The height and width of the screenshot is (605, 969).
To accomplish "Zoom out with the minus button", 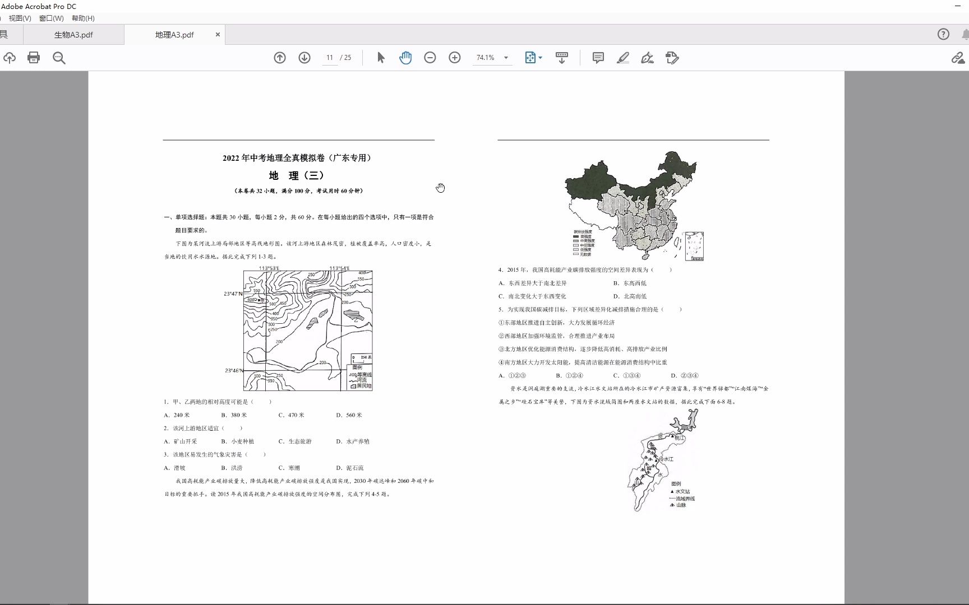I will [x=430, y=58].
